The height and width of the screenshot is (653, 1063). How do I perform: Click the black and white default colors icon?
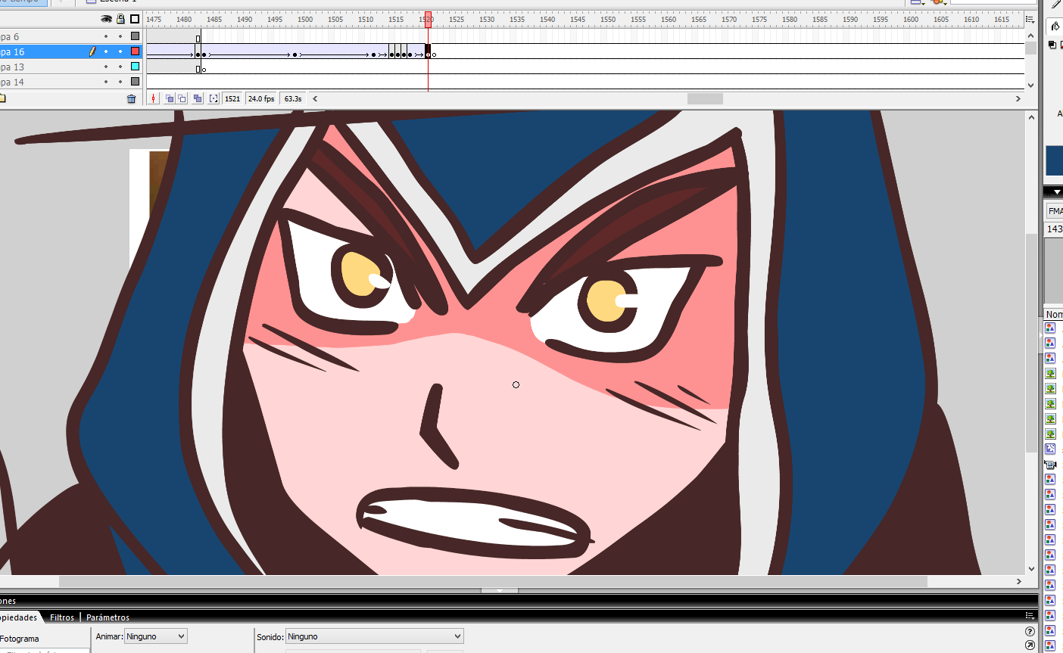click(x=1052, y=45)
